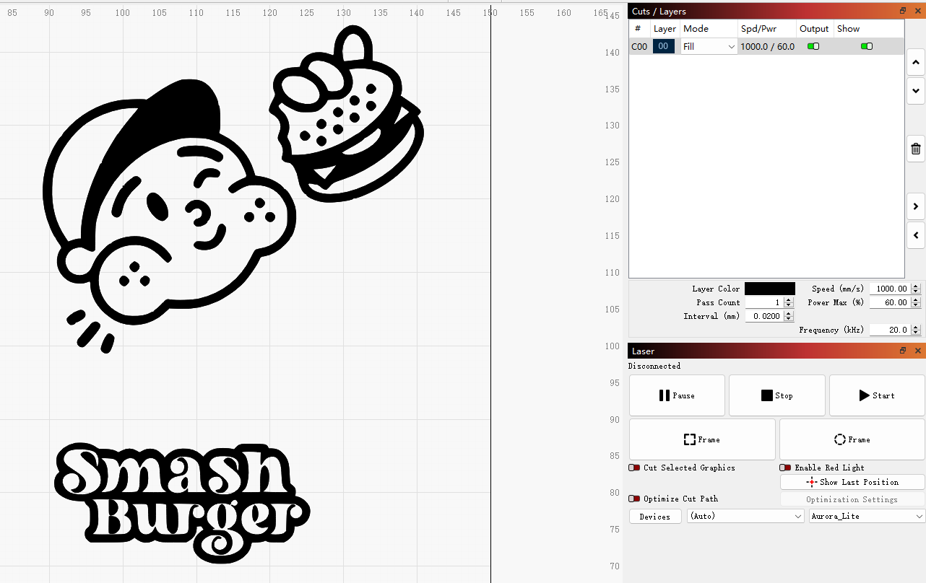Click the Pass Count input field
Screen dimensions: 926x583
click(764, 302)
